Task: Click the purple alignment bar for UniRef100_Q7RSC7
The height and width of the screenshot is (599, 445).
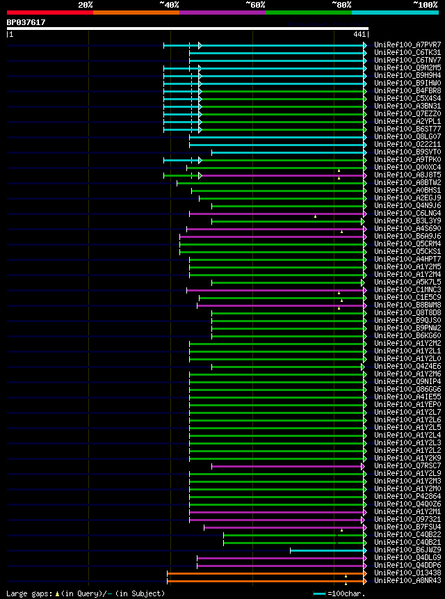Action: tap(286, 466)
